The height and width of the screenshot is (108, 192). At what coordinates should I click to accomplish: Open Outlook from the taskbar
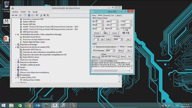pos(37,105)
